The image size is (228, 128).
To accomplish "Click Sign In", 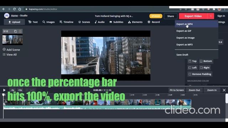I will [x=221, y=16].
